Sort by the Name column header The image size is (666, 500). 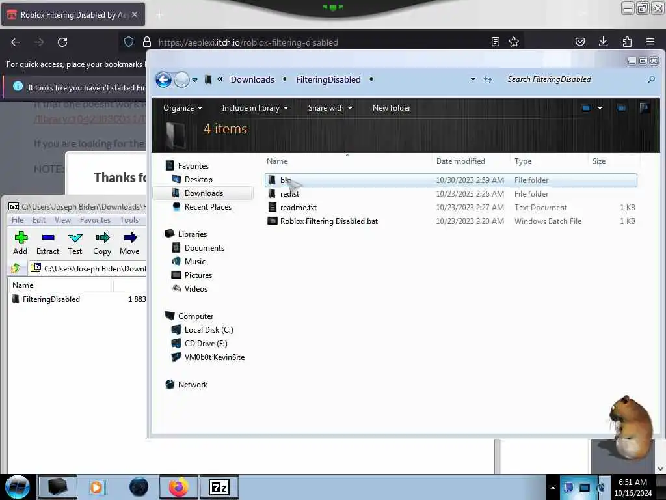[x=347, y=161]
